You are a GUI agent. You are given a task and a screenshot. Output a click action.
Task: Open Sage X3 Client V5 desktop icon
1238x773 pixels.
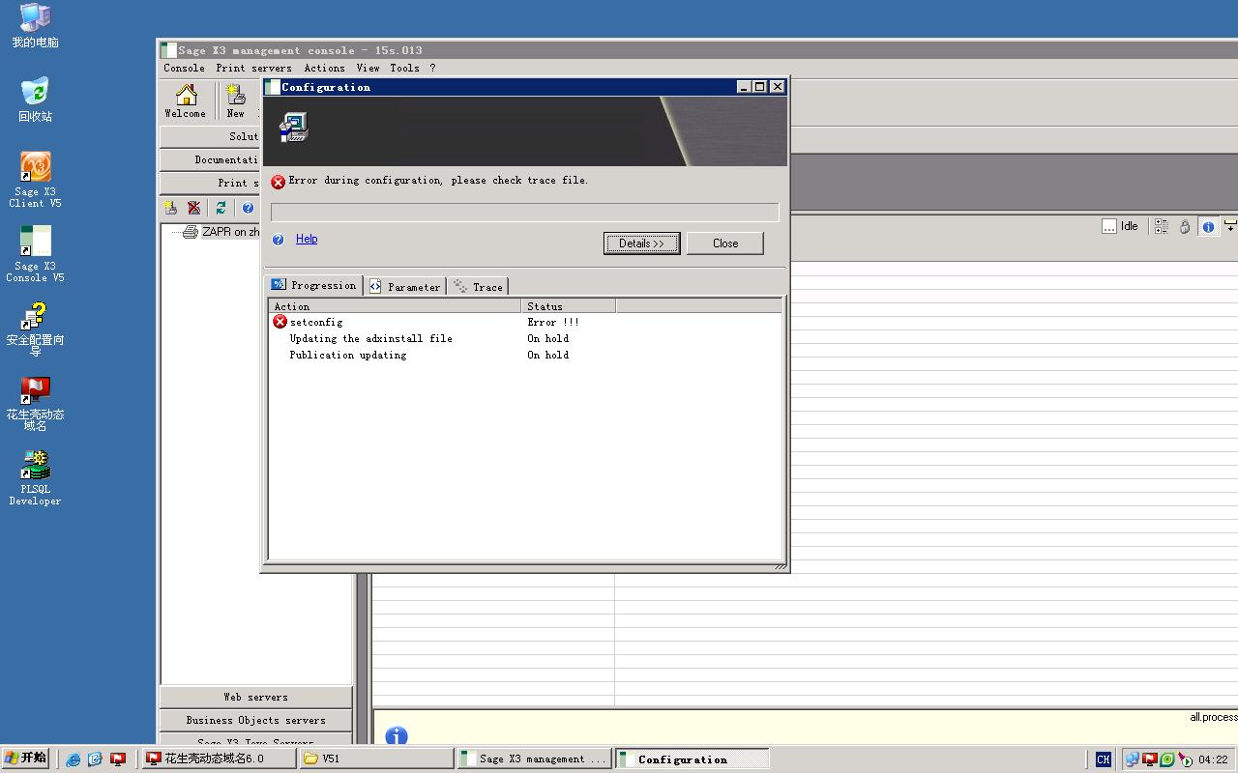(x=35, y=179)
